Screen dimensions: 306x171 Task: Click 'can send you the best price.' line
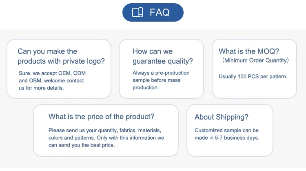(82, 145)
